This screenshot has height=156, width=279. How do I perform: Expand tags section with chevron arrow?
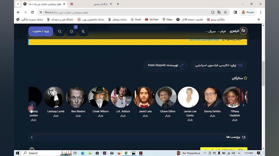click(x=32, y=137)
